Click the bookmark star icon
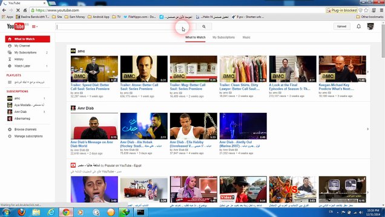The height and width of the screenshot is (217, 385). [366, 10]
